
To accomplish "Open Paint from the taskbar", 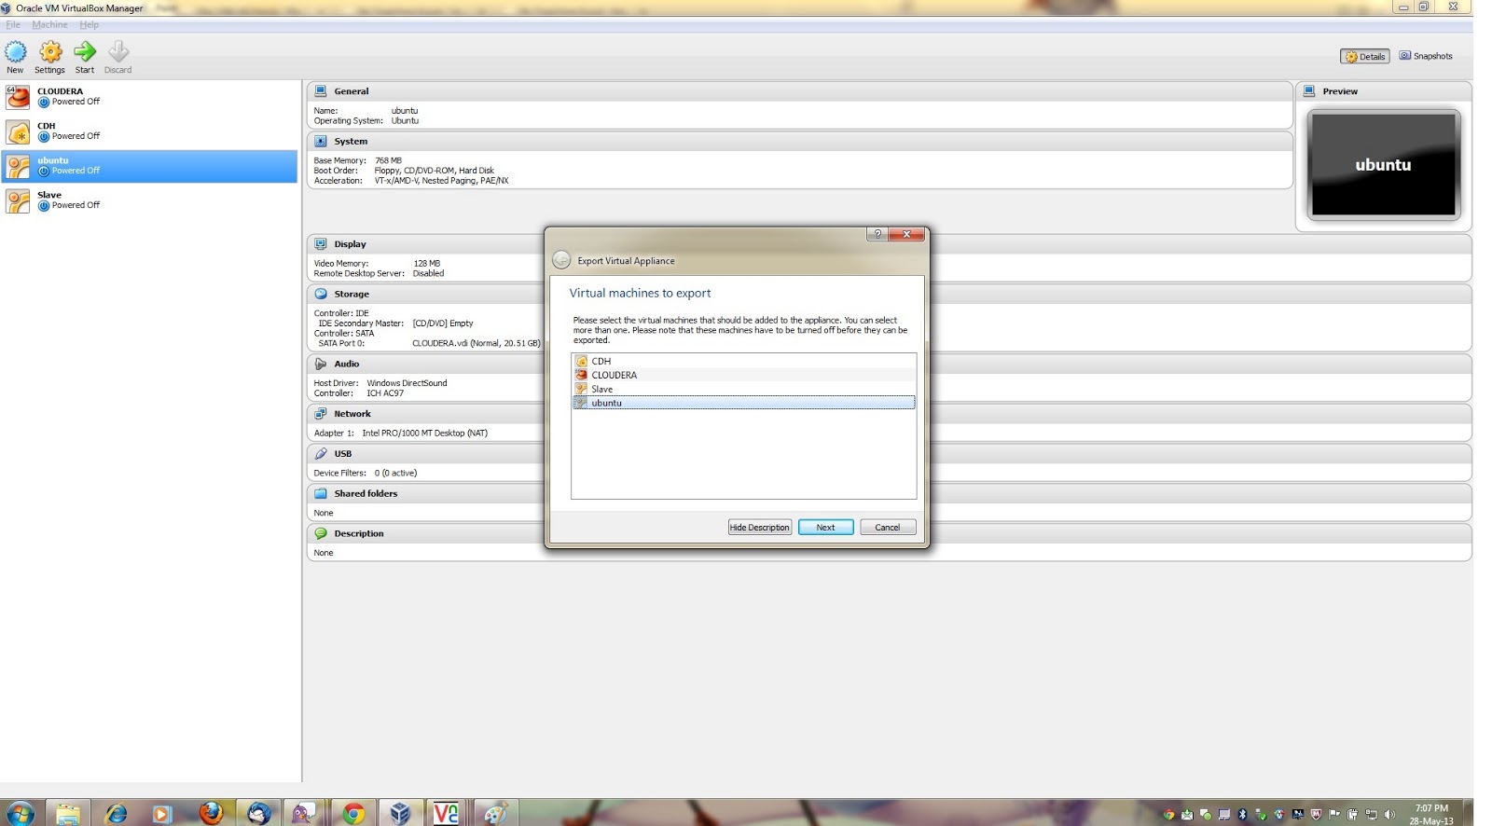I will coord(495,813).
